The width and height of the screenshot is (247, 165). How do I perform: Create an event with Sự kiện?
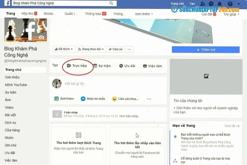pyautogui.click(x=102, y=66)
